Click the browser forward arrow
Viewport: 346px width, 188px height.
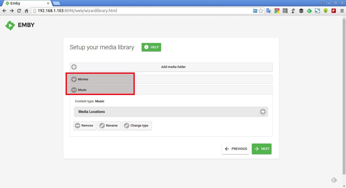click(12, 11)
